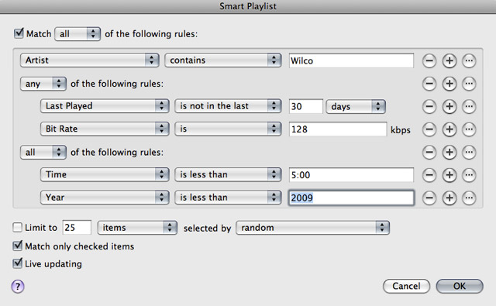Delete the Time is less than rule
This screenshot has width=496, height=306.
click(x=429, y=175)
